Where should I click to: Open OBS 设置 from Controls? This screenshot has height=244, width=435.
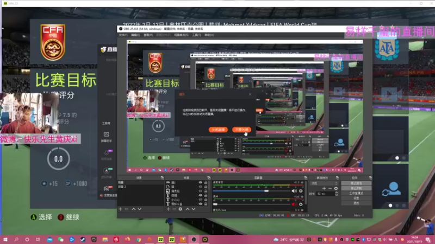(x=356, y=198)
